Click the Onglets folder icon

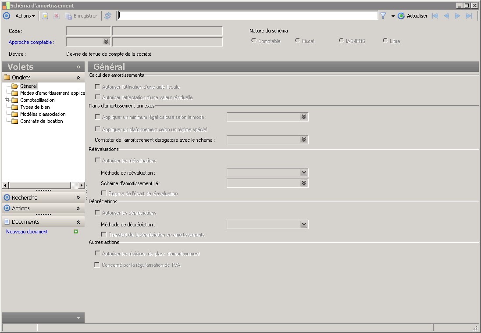coord(7,77)
